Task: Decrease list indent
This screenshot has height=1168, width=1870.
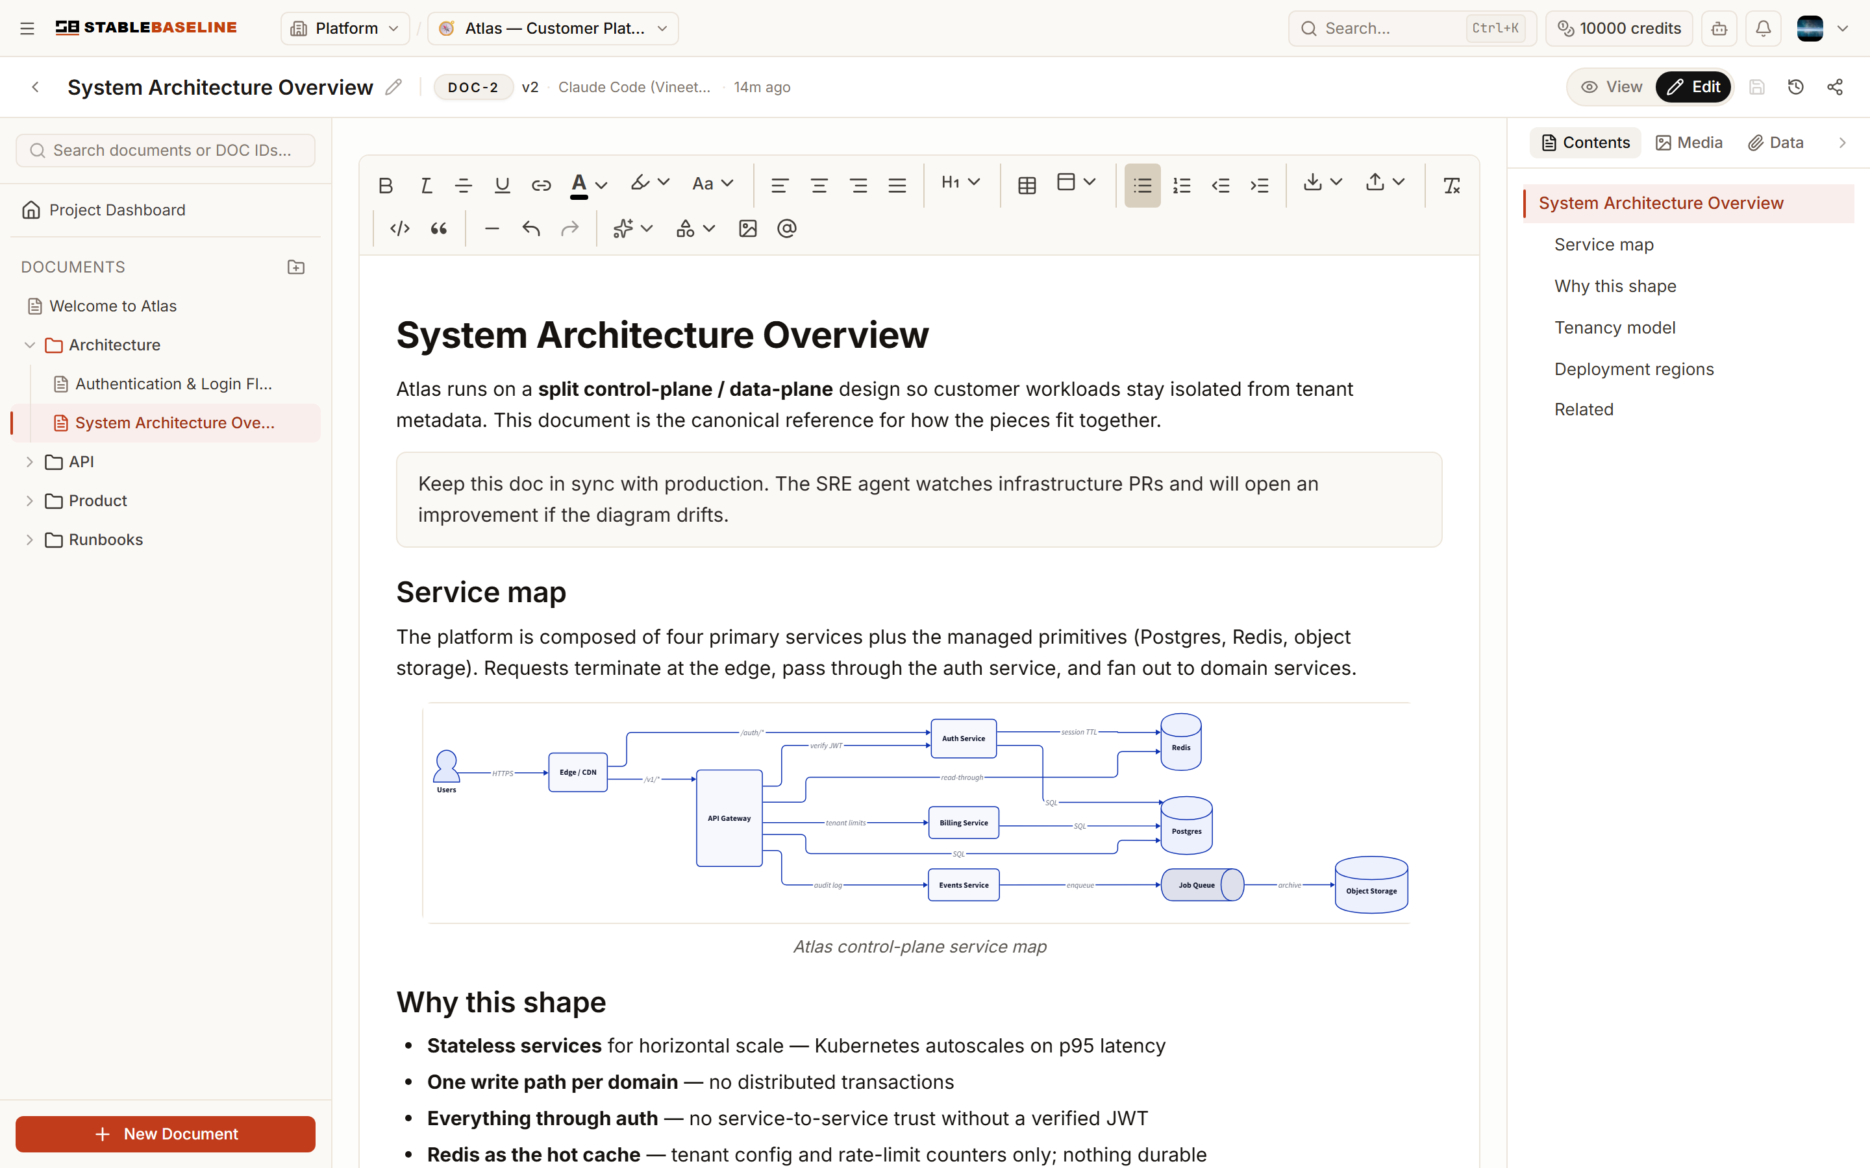Action: click(x=1221, y=186)
